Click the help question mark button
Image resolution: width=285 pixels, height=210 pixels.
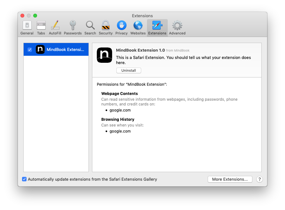(x=259, y=179)
